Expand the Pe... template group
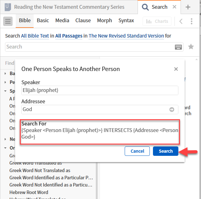Image resolution: width=201 pixels, height=199 pixels. (5, 82)
